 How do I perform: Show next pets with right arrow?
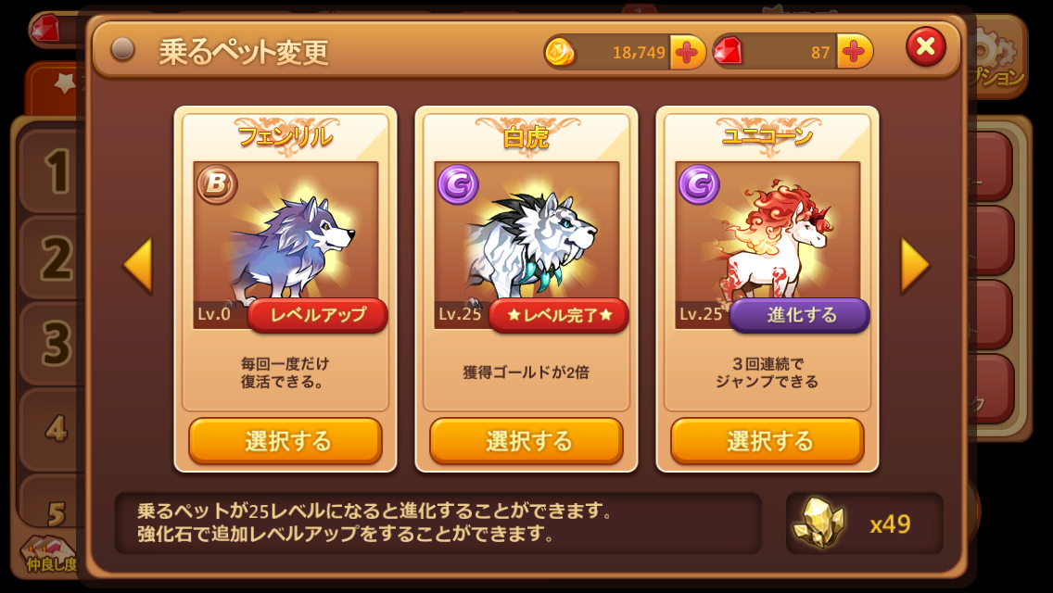click(915, 265)
